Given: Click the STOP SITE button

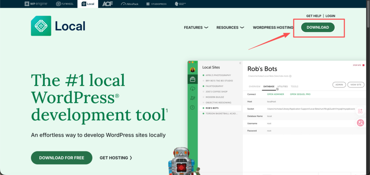Looking at the screenshot, I should pyautogui.click(x=359, y=65).
